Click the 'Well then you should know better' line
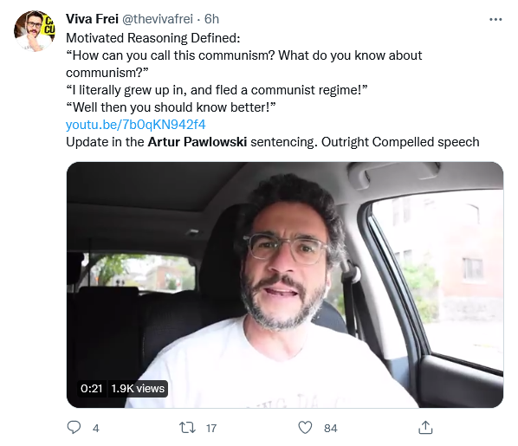Viewport: 518px width, 446px height. (x=171, y=107)
